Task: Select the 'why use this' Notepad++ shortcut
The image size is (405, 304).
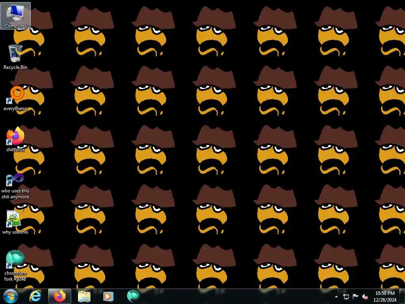Action: point(15,222)
